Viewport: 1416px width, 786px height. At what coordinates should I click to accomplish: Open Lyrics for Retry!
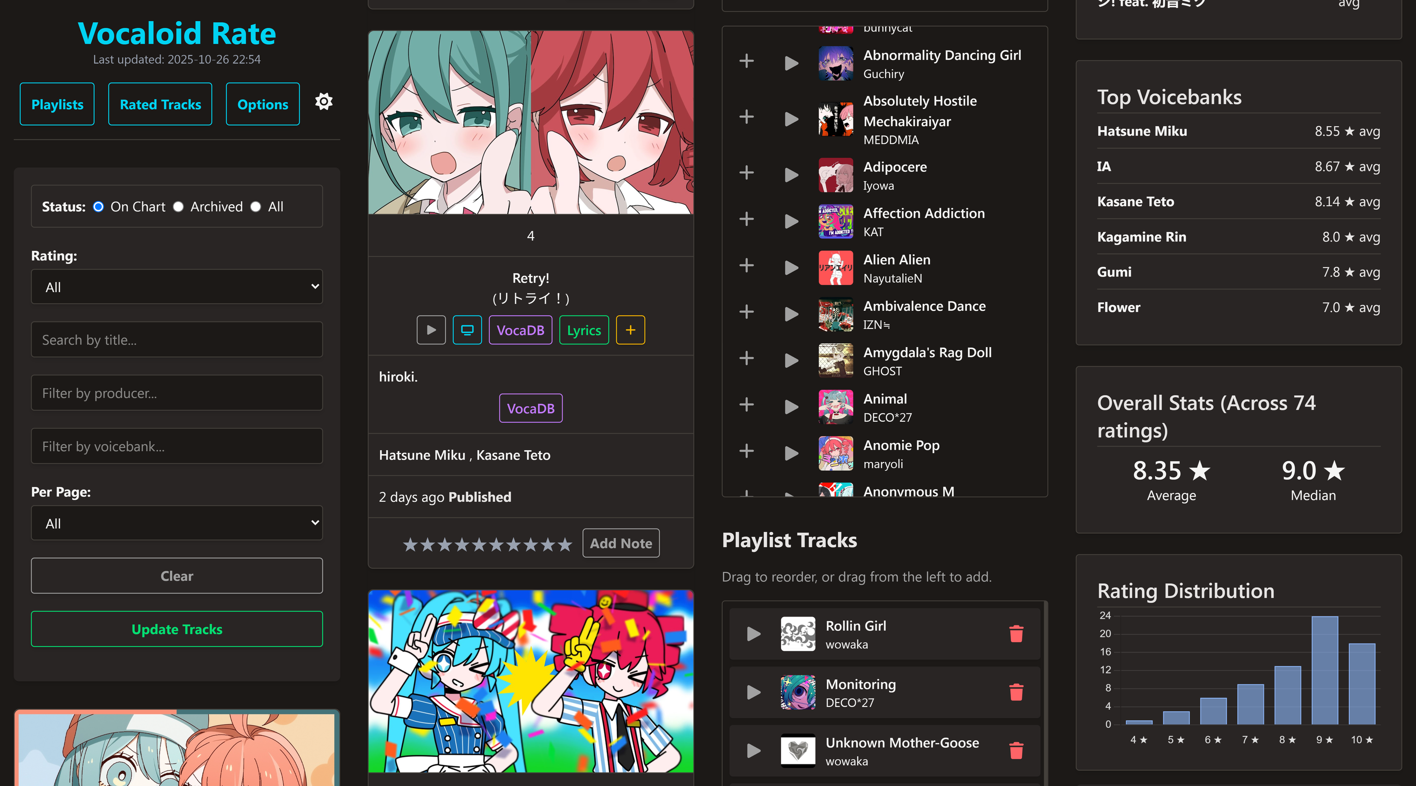584,330
